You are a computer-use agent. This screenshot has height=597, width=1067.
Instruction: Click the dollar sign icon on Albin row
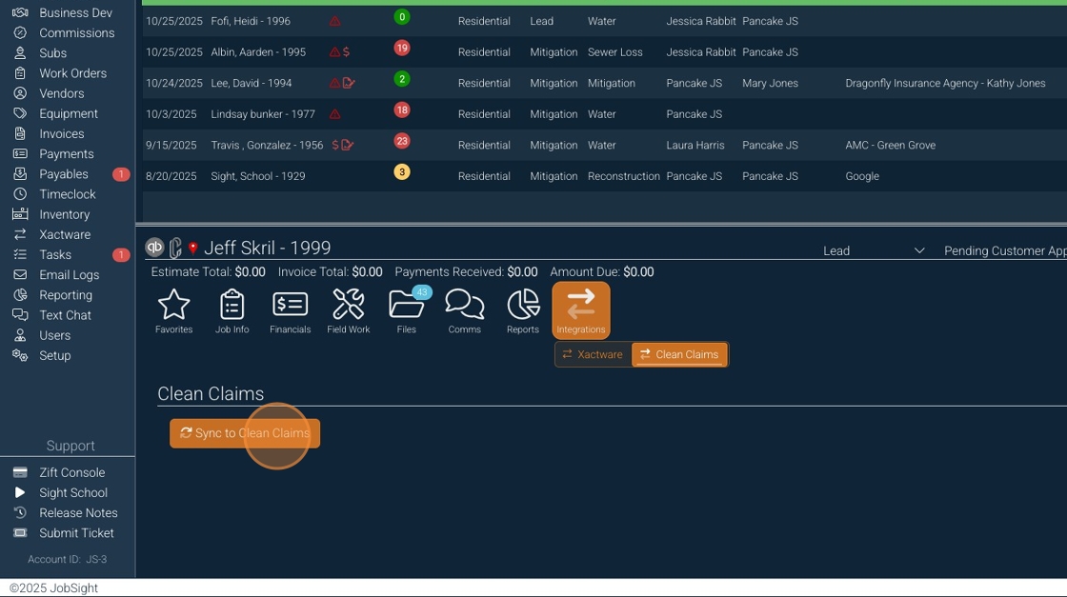tap(347, 52)
